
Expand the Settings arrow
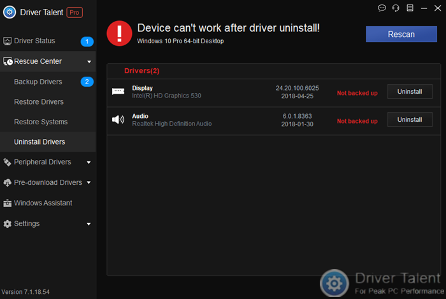(89, 224)
